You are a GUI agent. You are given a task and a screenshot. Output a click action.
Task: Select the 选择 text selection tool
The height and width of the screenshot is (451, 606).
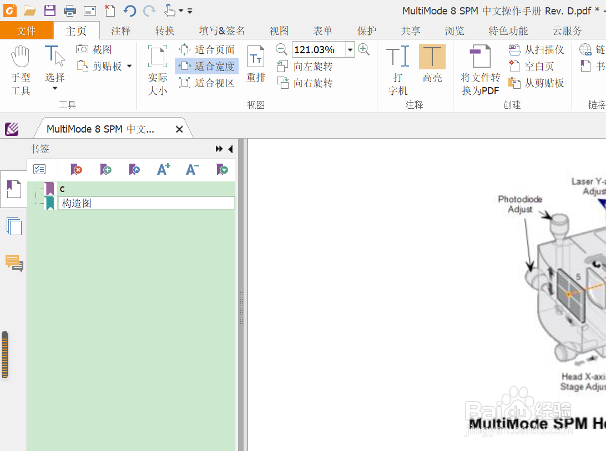tap(54, 64)
